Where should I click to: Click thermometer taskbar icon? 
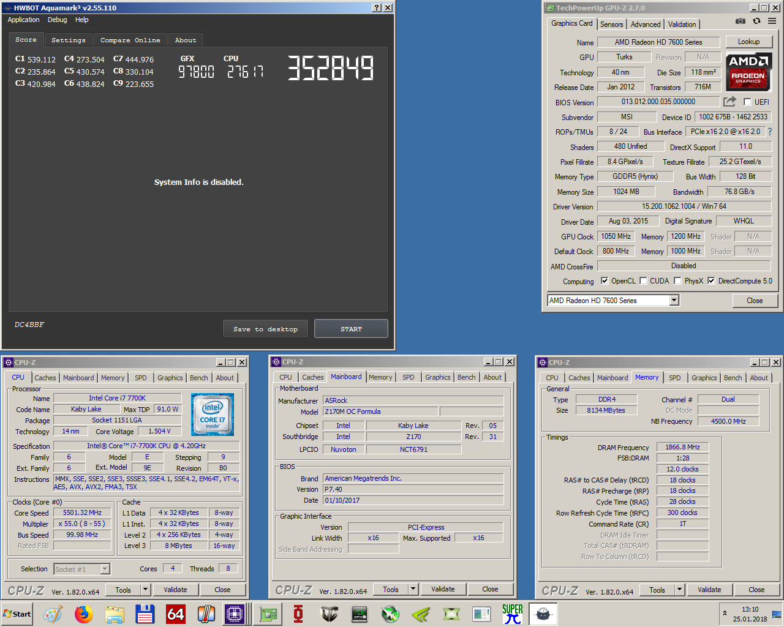(206, 614)
